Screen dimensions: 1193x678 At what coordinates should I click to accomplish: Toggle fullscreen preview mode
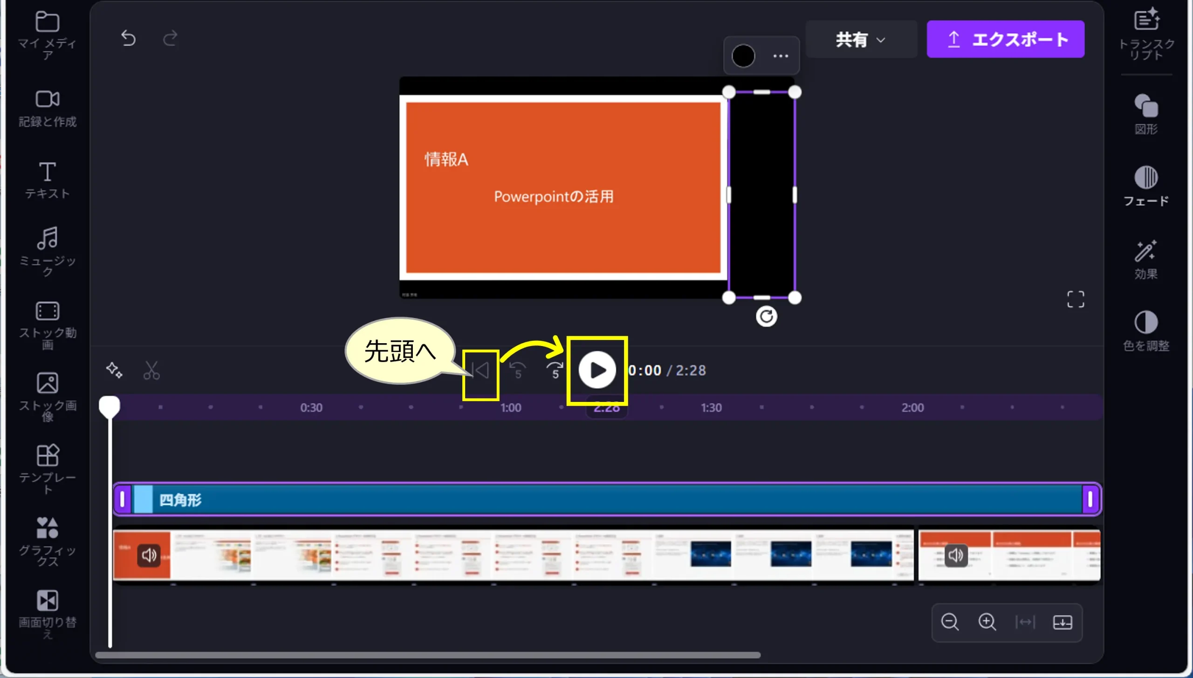[1076, 299]
